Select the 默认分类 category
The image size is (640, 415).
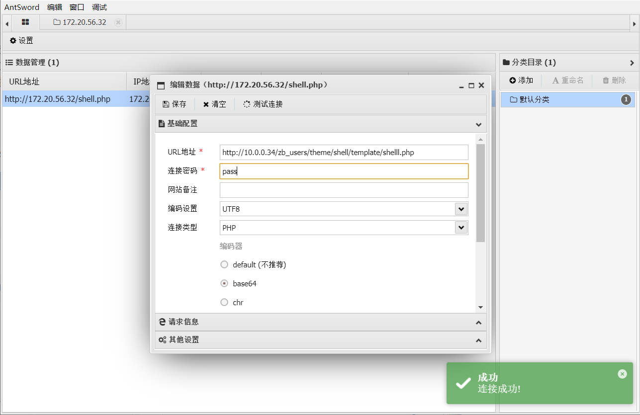point(567,99)
